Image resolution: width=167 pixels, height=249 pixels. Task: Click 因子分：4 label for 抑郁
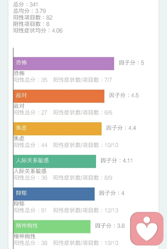coord(112,193)
